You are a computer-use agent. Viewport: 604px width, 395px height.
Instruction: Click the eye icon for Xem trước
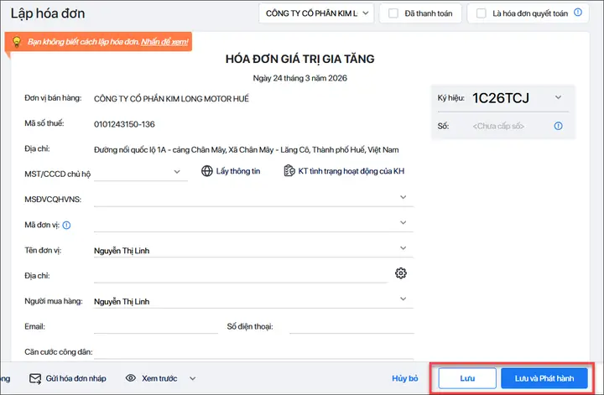[131, 378]
